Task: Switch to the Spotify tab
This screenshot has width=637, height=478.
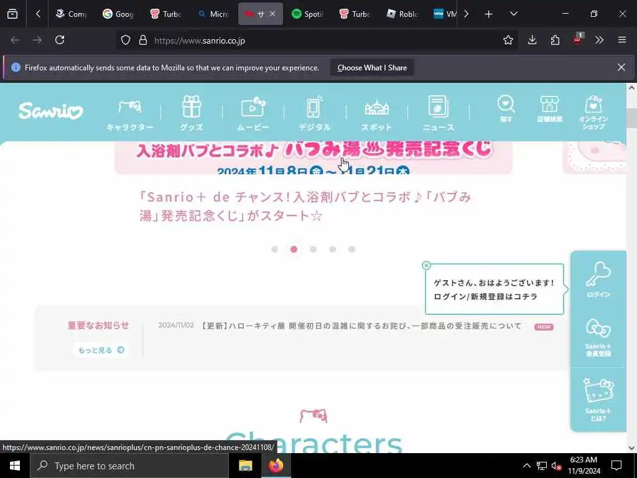Action: click(x=307, y=14)
